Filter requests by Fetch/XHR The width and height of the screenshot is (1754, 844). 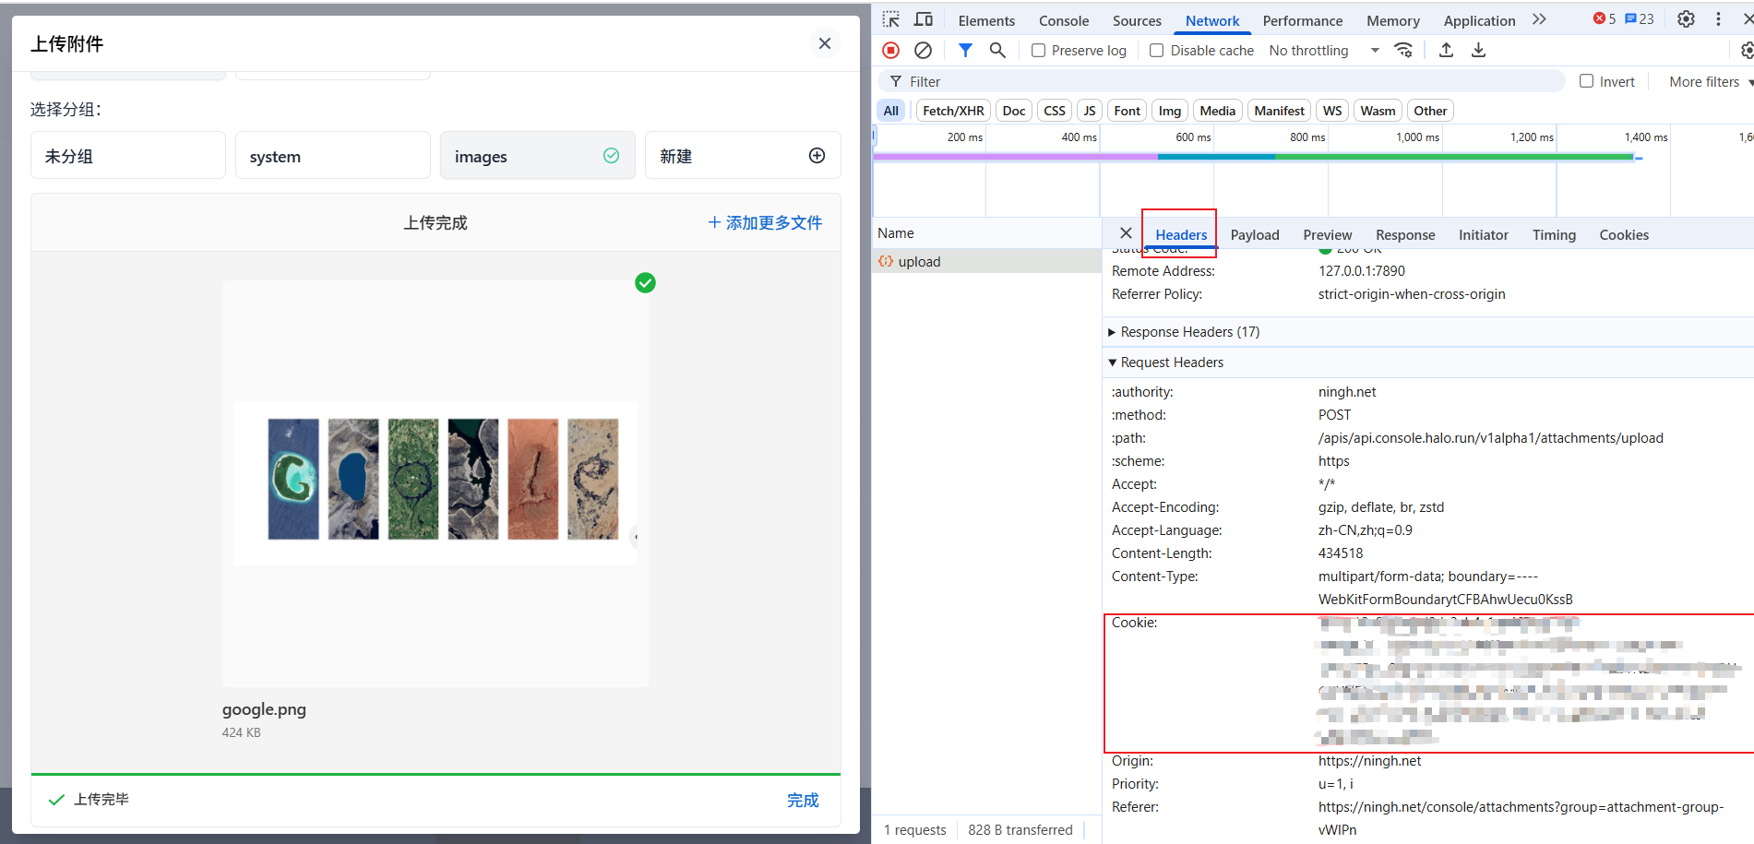click(953, 111)
